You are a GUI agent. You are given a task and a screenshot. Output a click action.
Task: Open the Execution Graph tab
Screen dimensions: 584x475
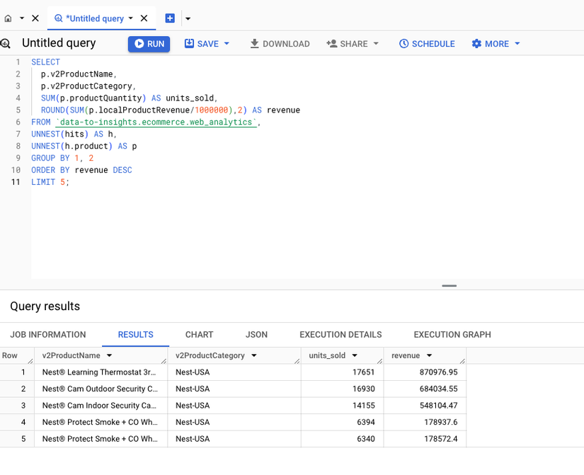[452, 335]
